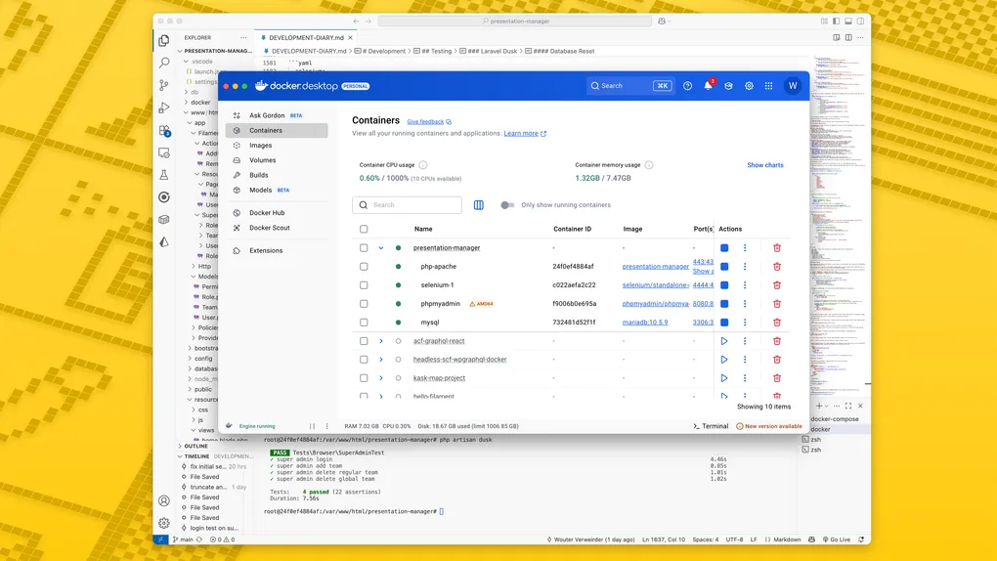Screen dimensions: 997x561
Task: Open the Docker help icon
Action: 687,86
